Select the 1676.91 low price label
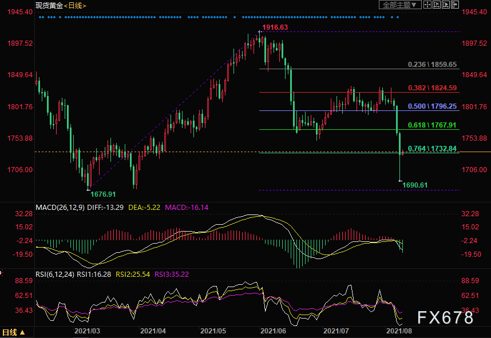Viewport: 491px width, 338px height. point(103,194)
